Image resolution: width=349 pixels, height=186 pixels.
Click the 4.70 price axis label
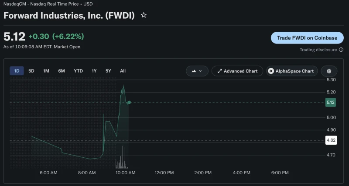[x=331, y=155]
